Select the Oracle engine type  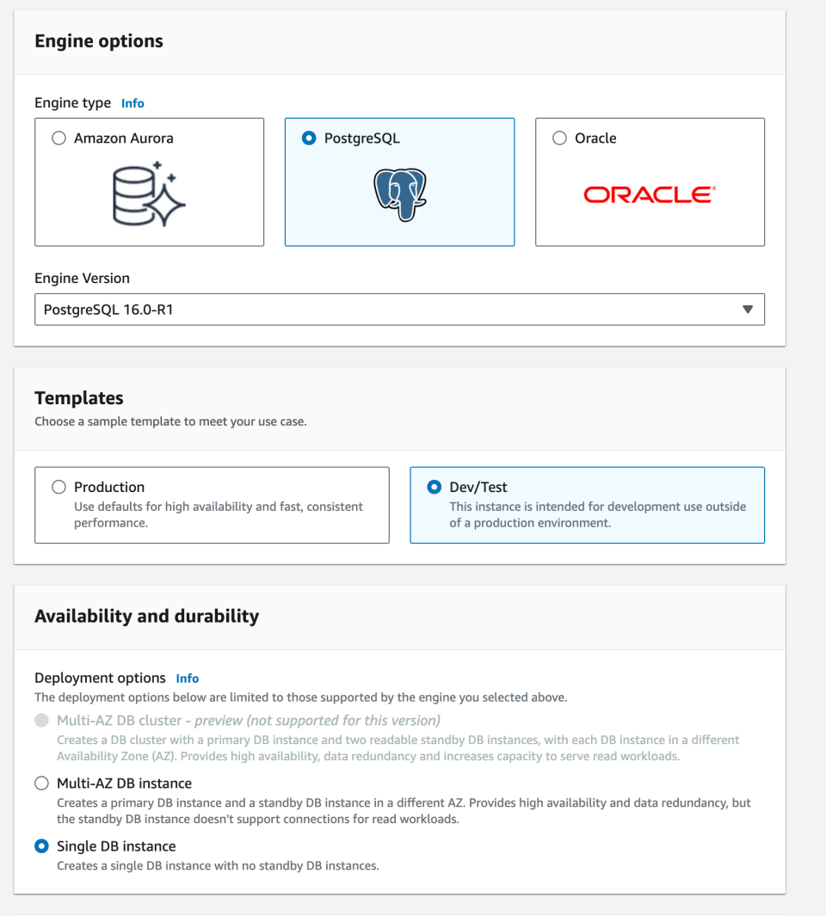[559, 138]
